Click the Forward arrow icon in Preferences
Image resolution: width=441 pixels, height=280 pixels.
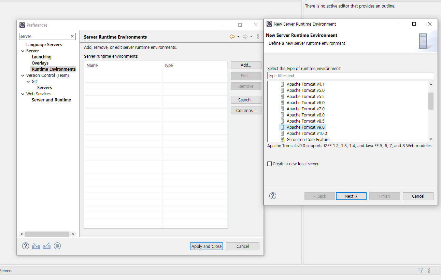tap(245, 37)
